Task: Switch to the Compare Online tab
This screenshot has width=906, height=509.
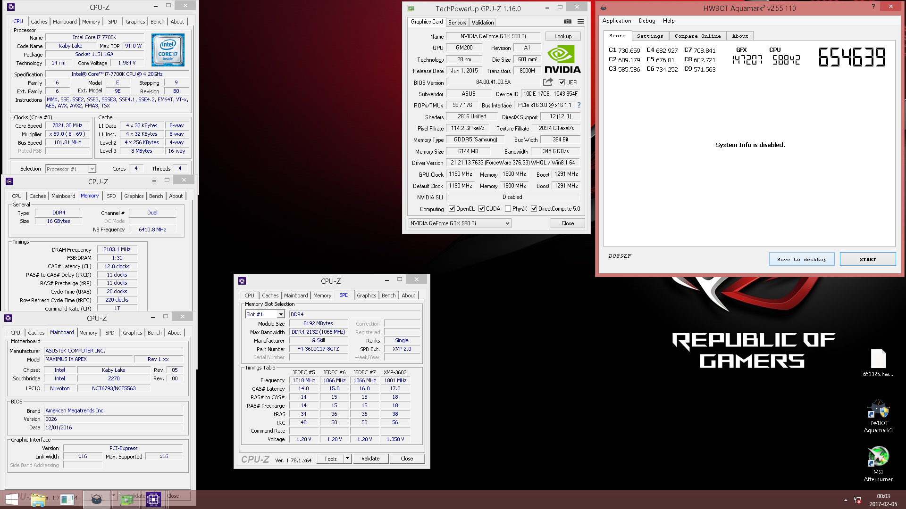Action: [x=697, y=36]
